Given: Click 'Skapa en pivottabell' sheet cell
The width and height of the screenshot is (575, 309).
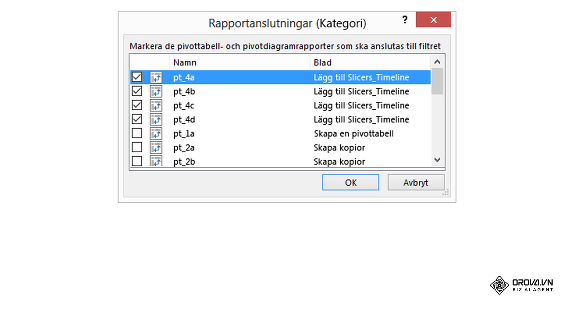Looking at the screenshot, I should click(354, 134).
